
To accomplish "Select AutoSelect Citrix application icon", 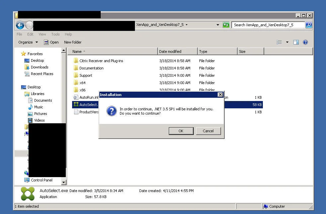I will [x=76, y=104].
